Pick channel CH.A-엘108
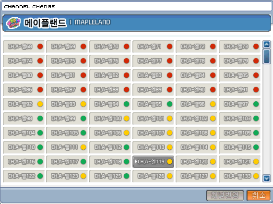 (x=196, y=133)
